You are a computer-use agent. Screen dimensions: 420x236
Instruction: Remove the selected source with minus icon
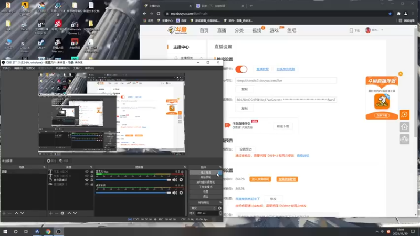coord(57,213)
